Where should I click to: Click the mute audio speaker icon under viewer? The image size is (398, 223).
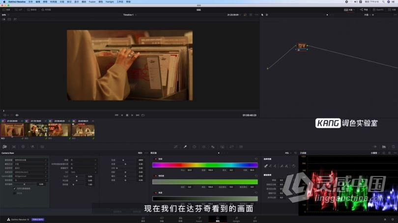(17, 115)
